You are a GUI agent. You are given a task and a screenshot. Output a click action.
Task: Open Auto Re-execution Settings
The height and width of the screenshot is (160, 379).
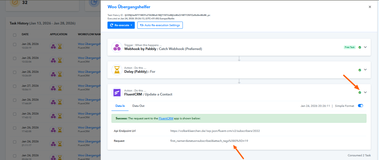tap(160, 25)
